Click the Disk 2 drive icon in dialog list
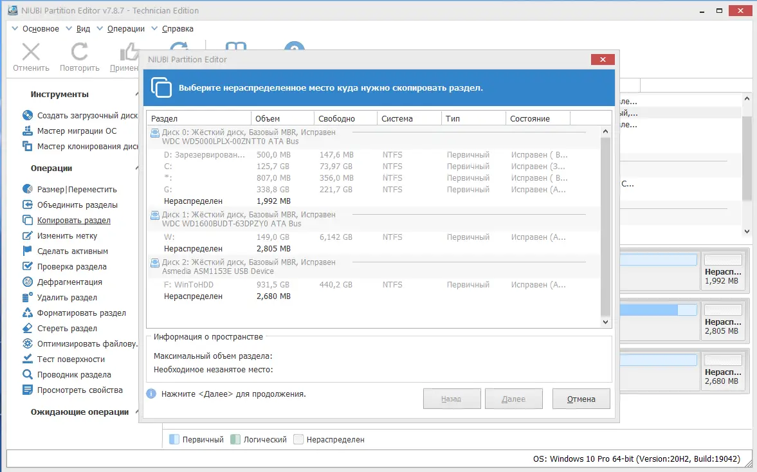Image resolution: width=757 pixels, height=472 pixels. point(155,263)
